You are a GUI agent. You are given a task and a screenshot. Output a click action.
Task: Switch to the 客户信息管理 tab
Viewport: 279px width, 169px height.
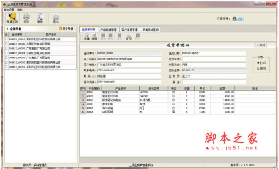click(129, 30)
